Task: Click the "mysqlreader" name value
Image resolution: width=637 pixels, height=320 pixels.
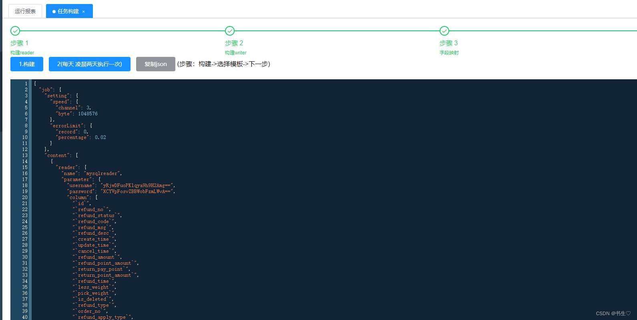Action: pyautogui.click(x=102, y=173)
